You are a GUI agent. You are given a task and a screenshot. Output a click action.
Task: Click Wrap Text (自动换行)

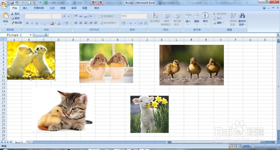pos(107,16)
